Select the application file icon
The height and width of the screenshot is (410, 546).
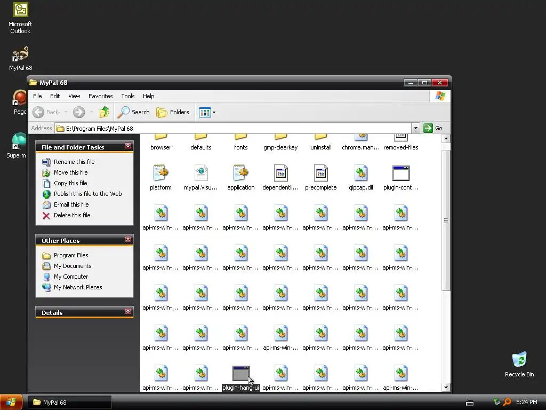point(240,173)
